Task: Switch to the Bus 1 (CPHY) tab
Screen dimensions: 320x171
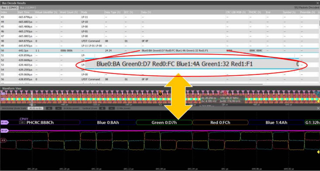Action: pyautogui.click(x=9, y=8)
